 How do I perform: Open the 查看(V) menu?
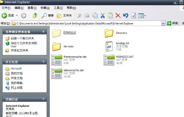tap(32, 8)
